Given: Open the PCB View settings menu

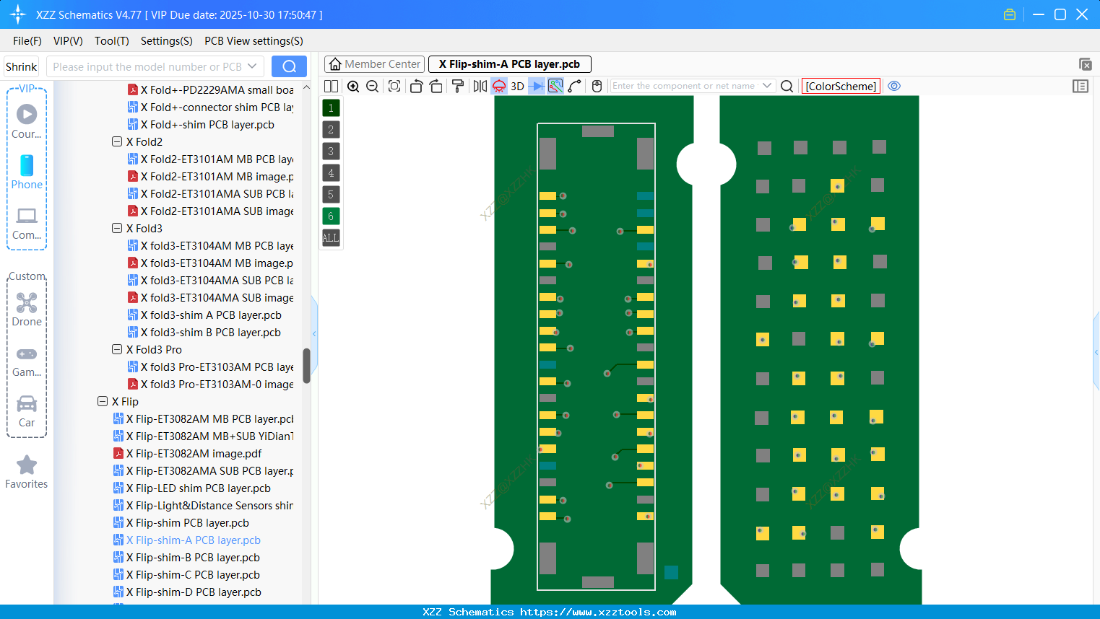Looking at the screenshot, I should [253, 41].
